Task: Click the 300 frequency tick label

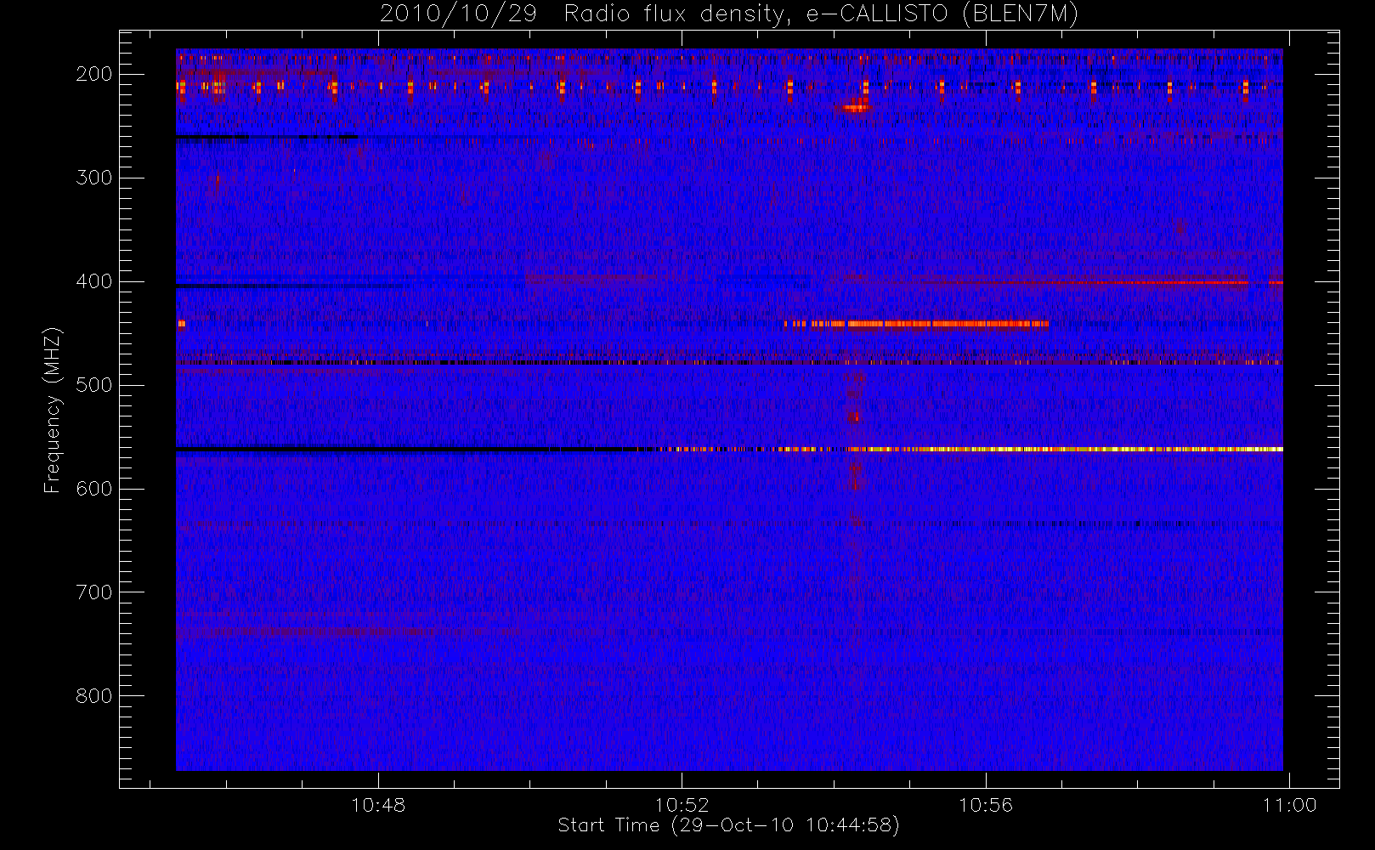Action: click(x=94, y=178)
